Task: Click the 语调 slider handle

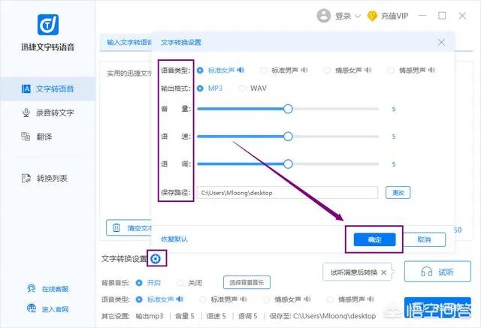Action: pos(288,164)
